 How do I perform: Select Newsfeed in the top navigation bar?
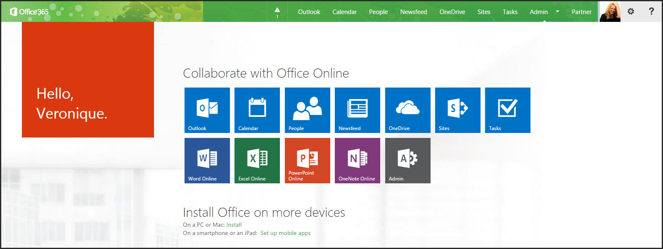pyautogui.click(x=413, y=12)
